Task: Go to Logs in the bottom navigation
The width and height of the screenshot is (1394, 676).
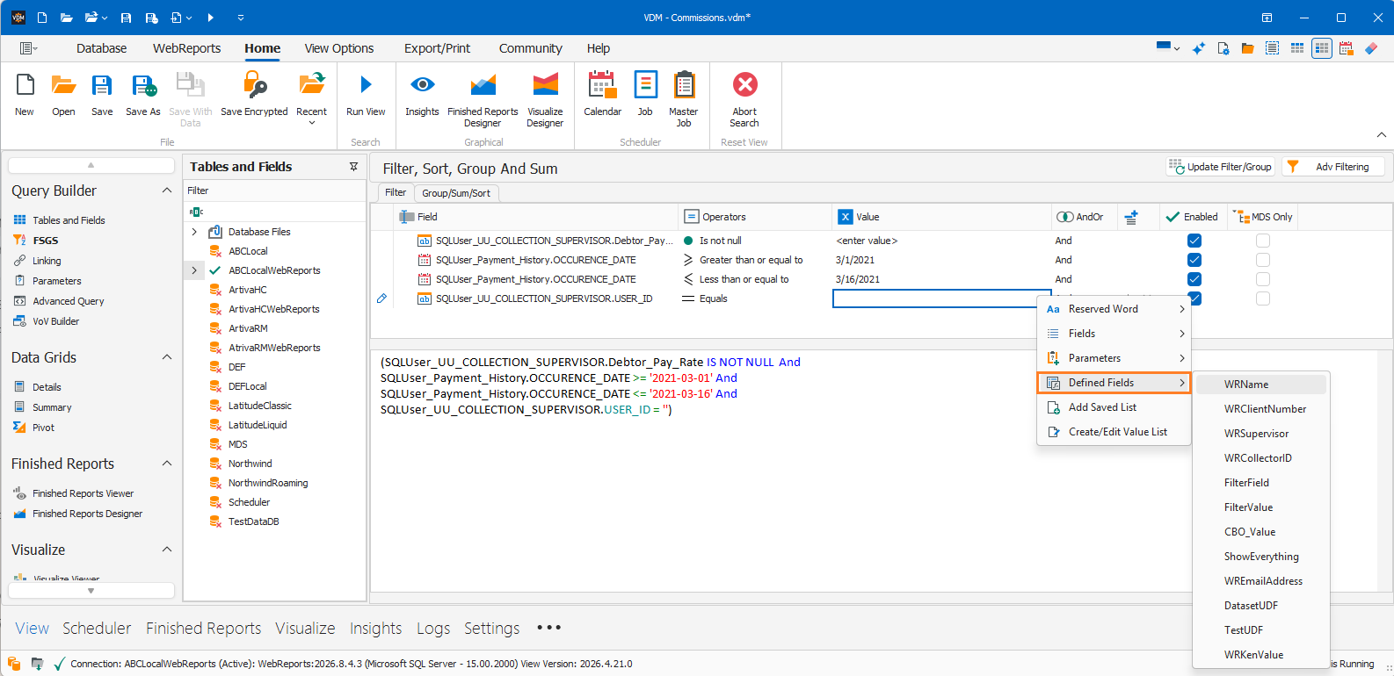Action: click(x=433, y=628)
